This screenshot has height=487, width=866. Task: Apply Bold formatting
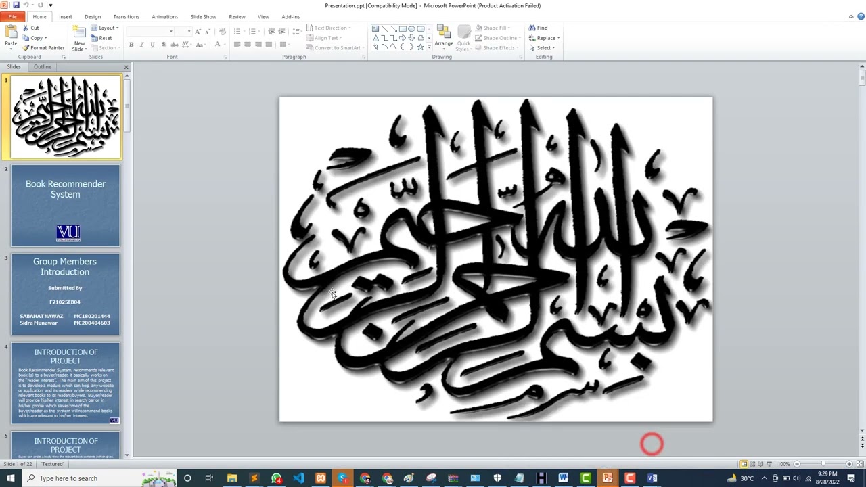pyautogui.click(x=131, y=45)
